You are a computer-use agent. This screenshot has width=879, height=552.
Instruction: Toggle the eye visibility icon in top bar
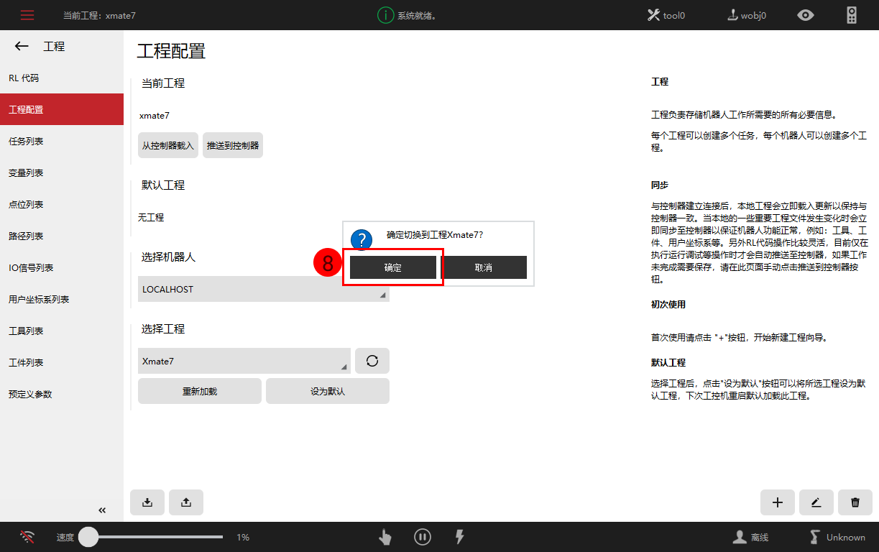[x=806, y=14]
